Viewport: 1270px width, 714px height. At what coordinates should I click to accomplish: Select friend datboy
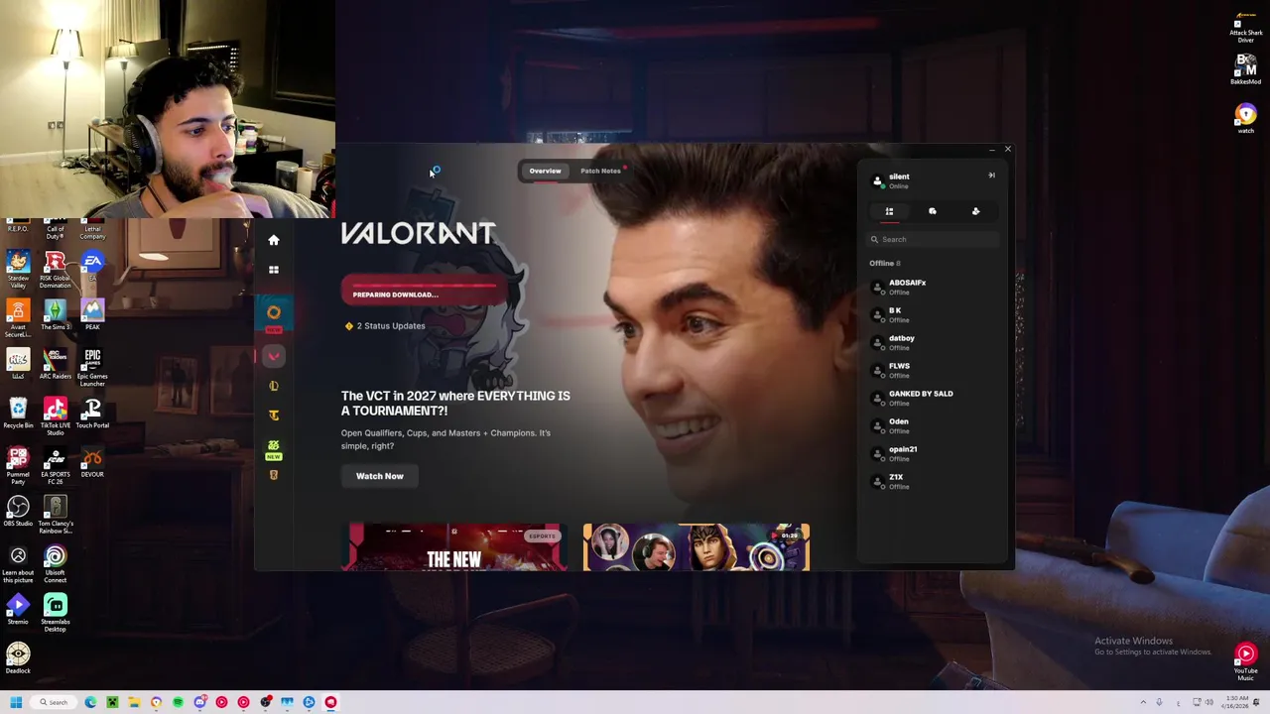click(x=933, y=343)
